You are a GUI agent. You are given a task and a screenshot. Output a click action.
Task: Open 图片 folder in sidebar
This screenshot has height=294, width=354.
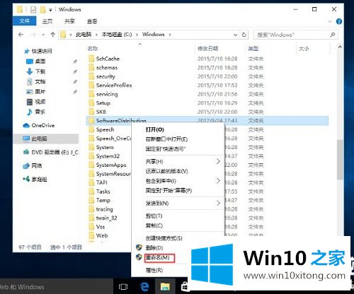pyautogui.click(x=40, y=92)
